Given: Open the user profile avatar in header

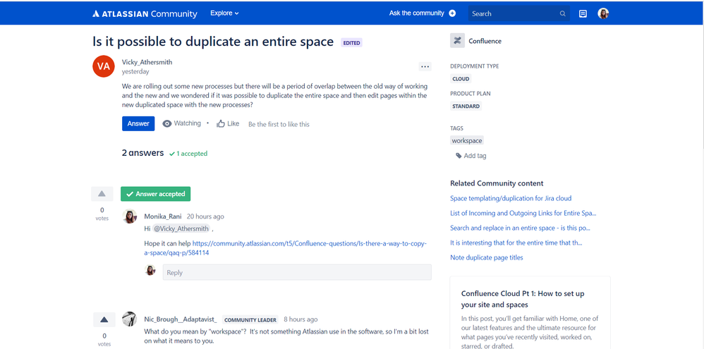Looking at the screenshot, I should click(603, 13).
